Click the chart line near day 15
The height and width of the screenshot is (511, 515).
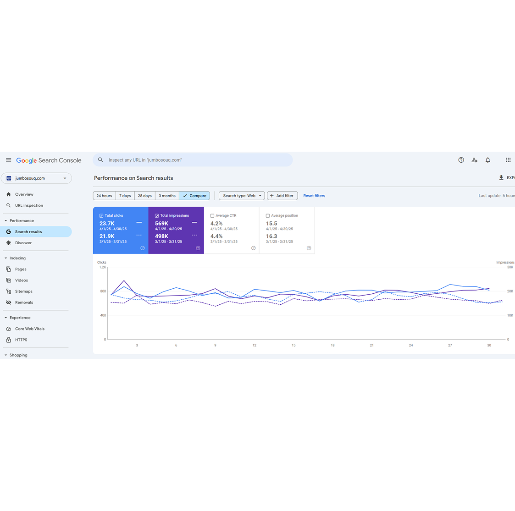[x=293, y=291]
